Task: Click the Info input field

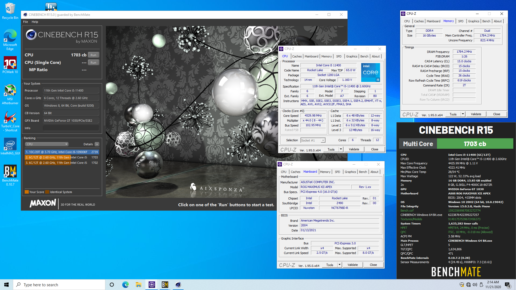Action: click(x=71, y=128)
